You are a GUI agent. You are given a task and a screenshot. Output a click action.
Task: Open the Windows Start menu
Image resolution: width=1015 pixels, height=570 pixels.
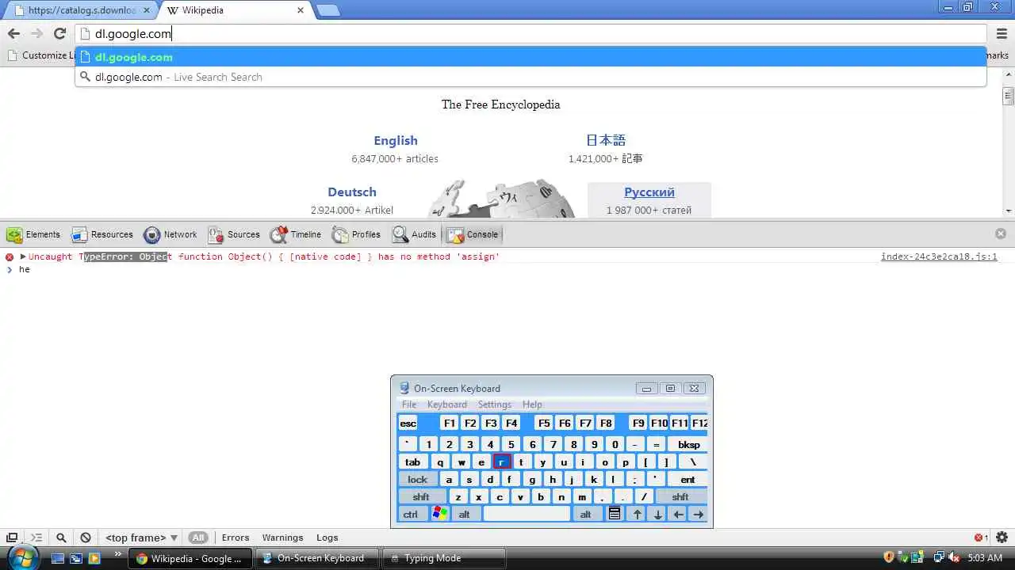(21, 557)
